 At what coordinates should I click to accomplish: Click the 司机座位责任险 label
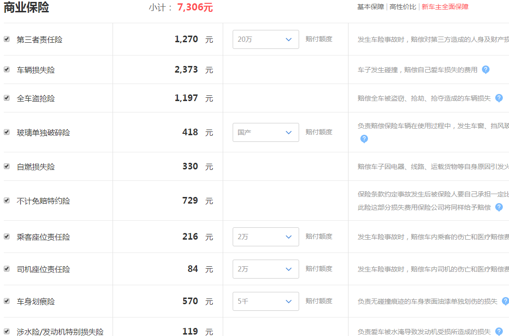[x=44, y=270]
